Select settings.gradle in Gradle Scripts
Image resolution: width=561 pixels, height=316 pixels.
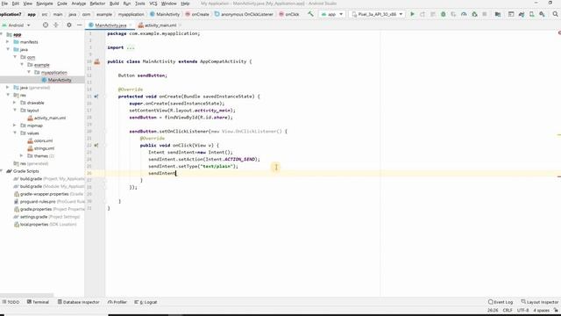33,217
